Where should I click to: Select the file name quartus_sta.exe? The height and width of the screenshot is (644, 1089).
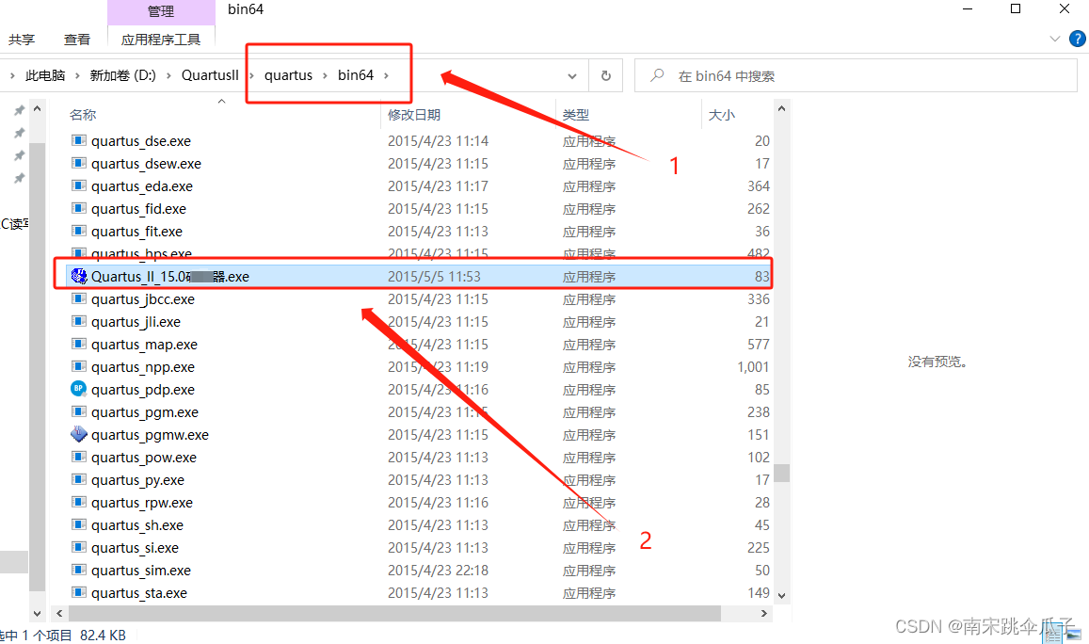tap(139, 593)
